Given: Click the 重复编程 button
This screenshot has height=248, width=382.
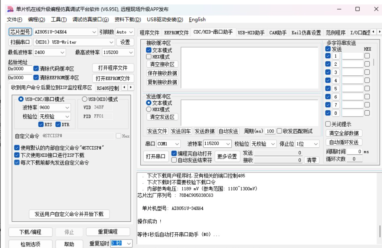Looking at the screenshot, I should point(108,232).
